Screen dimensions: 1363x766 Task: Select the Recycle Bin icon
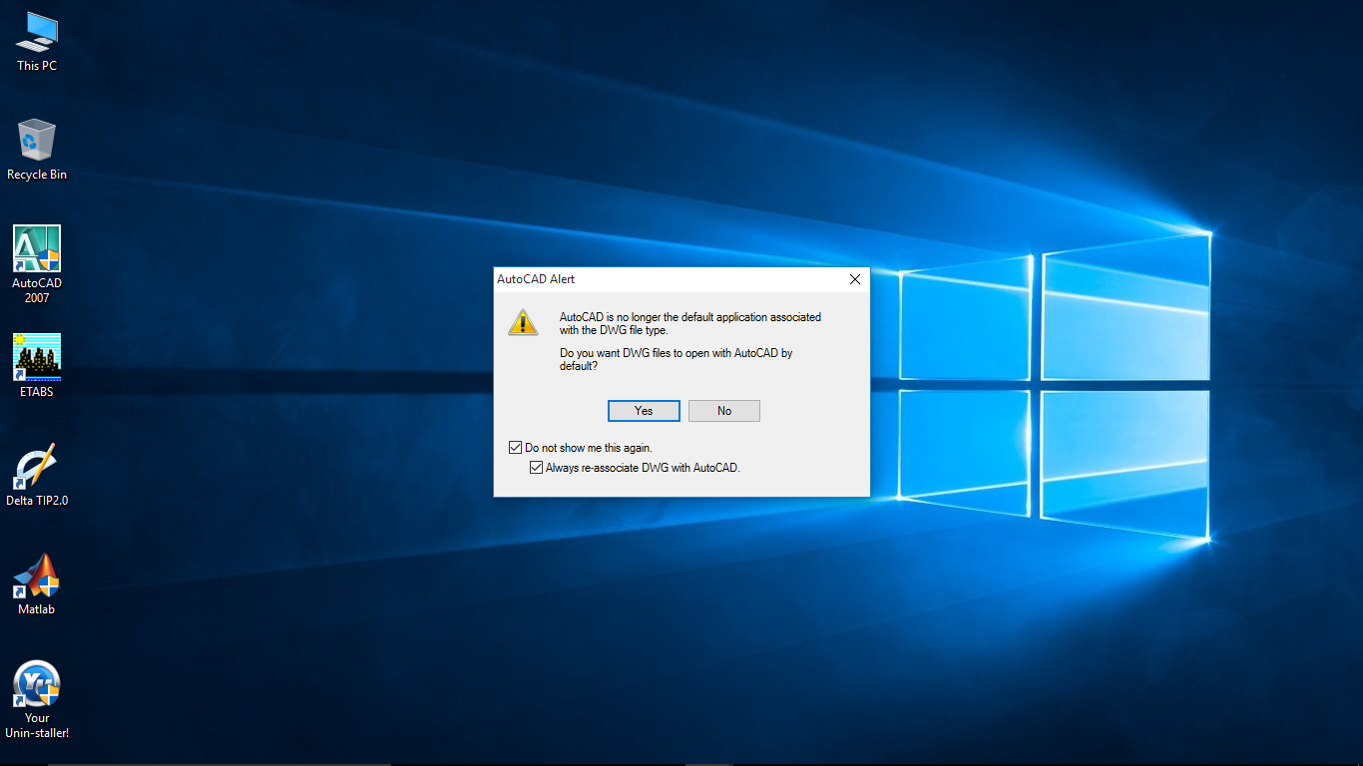(37, 141)
